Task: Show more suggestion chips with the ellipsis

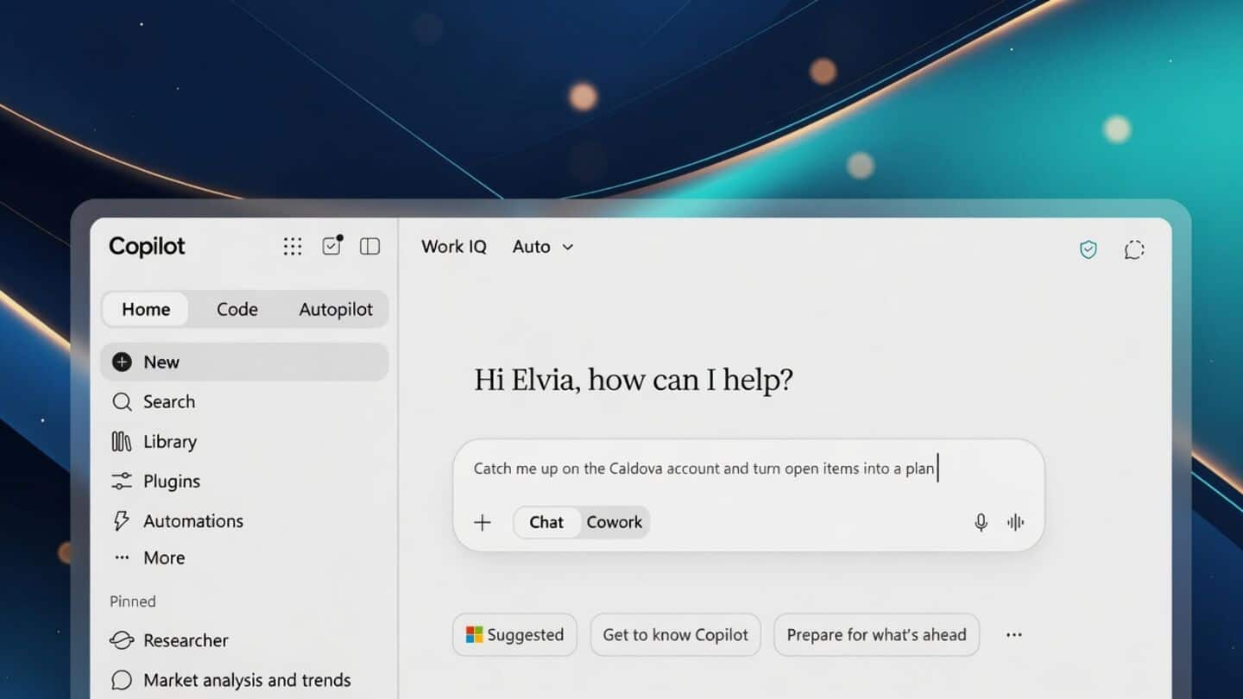Action: 1014,635
